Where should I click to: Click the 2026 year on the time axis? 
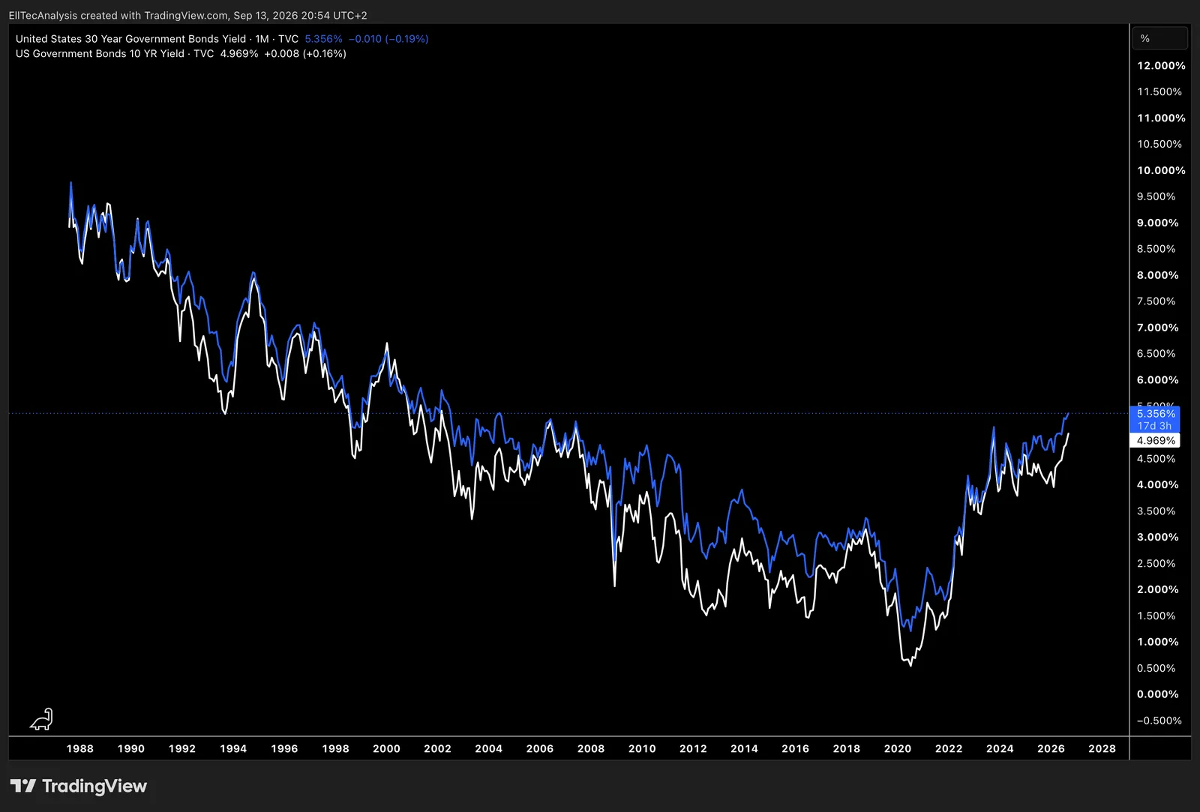1051,748
